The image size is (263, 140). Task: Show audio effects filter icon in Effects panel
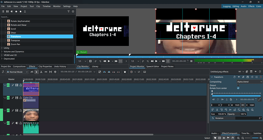(12, 11)
